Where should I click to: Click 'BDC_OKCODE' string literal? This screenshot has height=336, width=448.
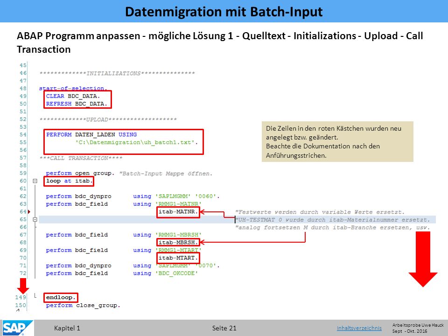[x=176, y=273]
